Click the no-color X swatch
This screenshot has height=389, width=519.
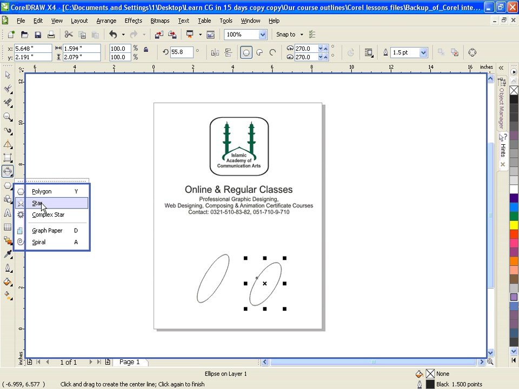514,90
